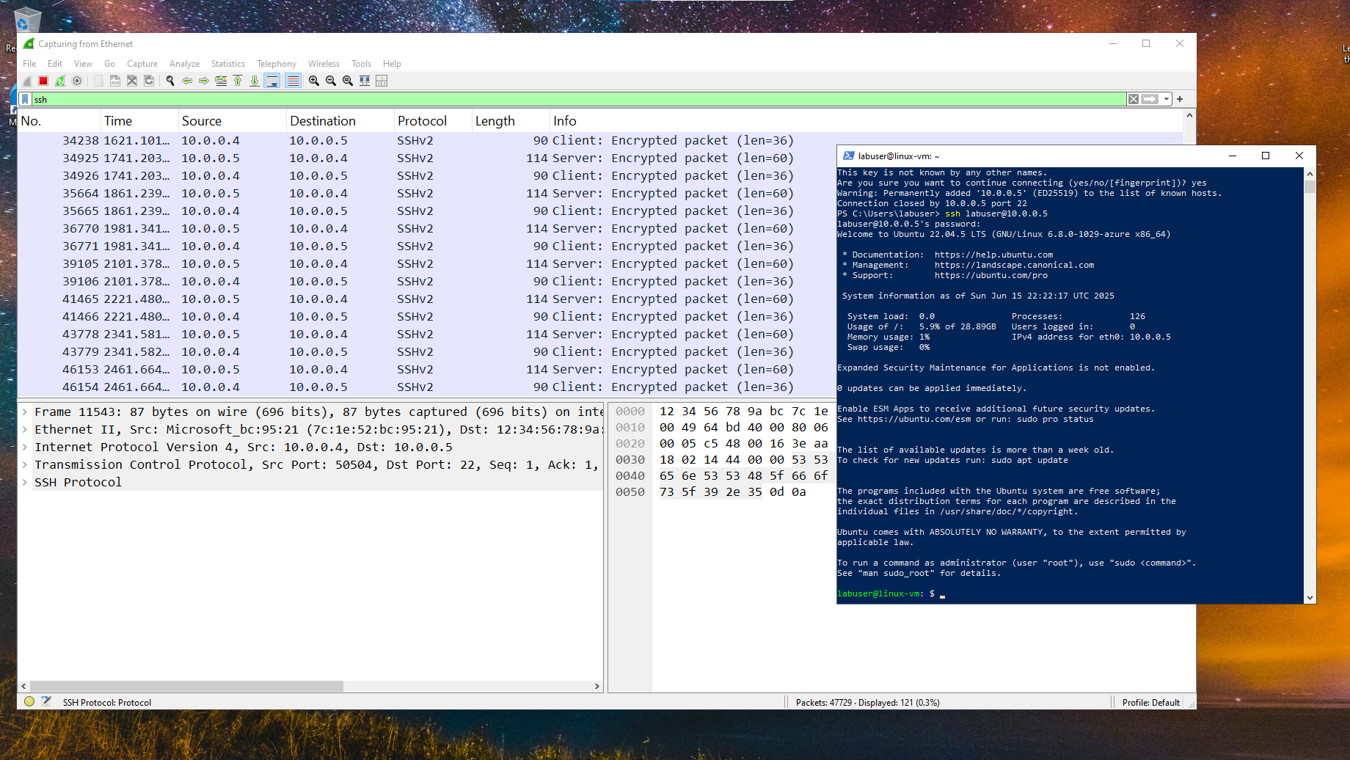This screenshot has height=760, width=1350.
Task: Zoom in the main window text
Action: pyautogui.click(x=314, y=81)
